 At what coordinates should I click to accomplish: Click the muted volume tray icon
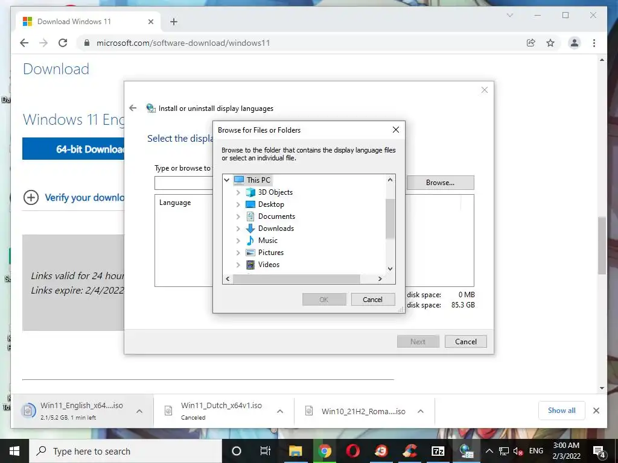tap(518, 451)
